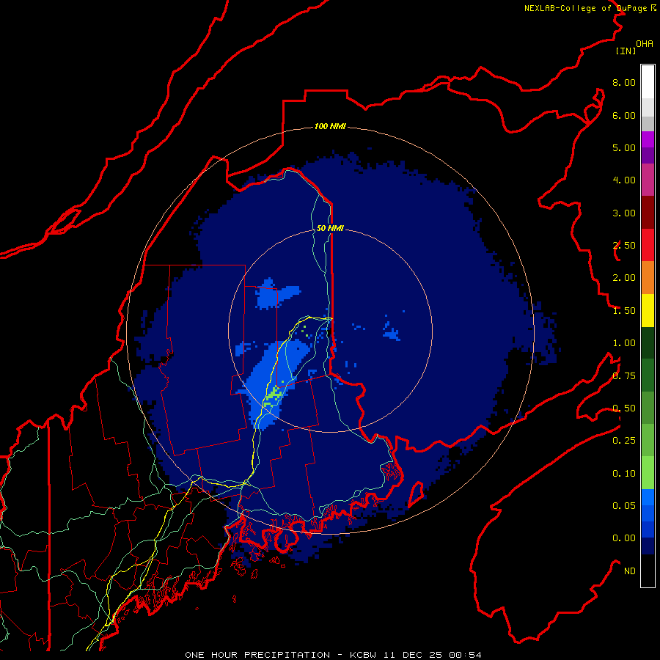The image size is (660, 660).
Task: Click the One Hour Precipitation KCBW caption
Action: (x=333, y=655)
